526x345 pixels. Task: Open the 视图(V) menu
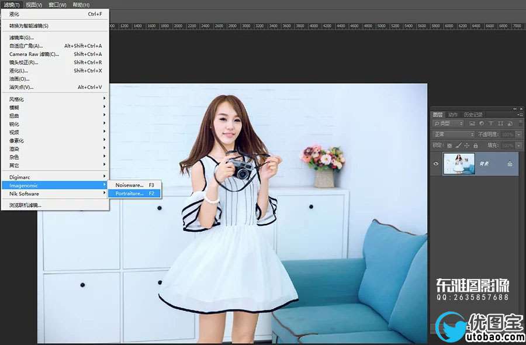pos(34,5)
